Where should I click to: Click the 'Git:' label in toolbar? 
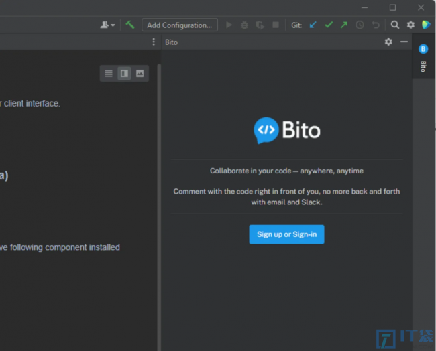coord(296,25)
